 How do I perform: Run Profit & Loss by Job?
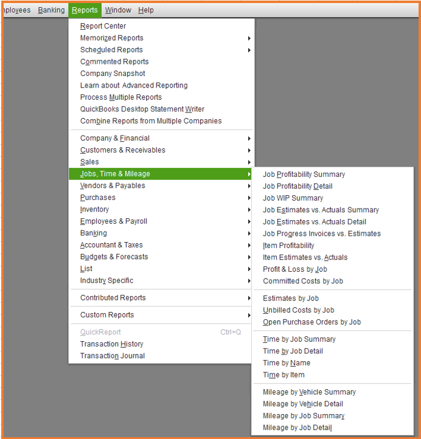point(333,269)
